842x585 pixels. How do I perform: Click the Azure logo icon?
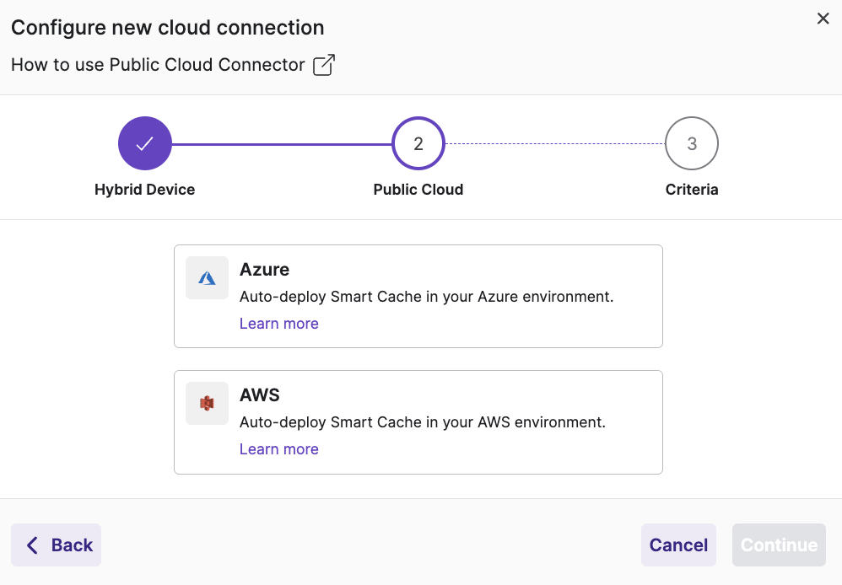pos(208,278)
